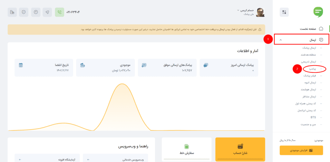Open the shield security icon
This screenshot has height=162, width=330.
[x=24, y=12]
